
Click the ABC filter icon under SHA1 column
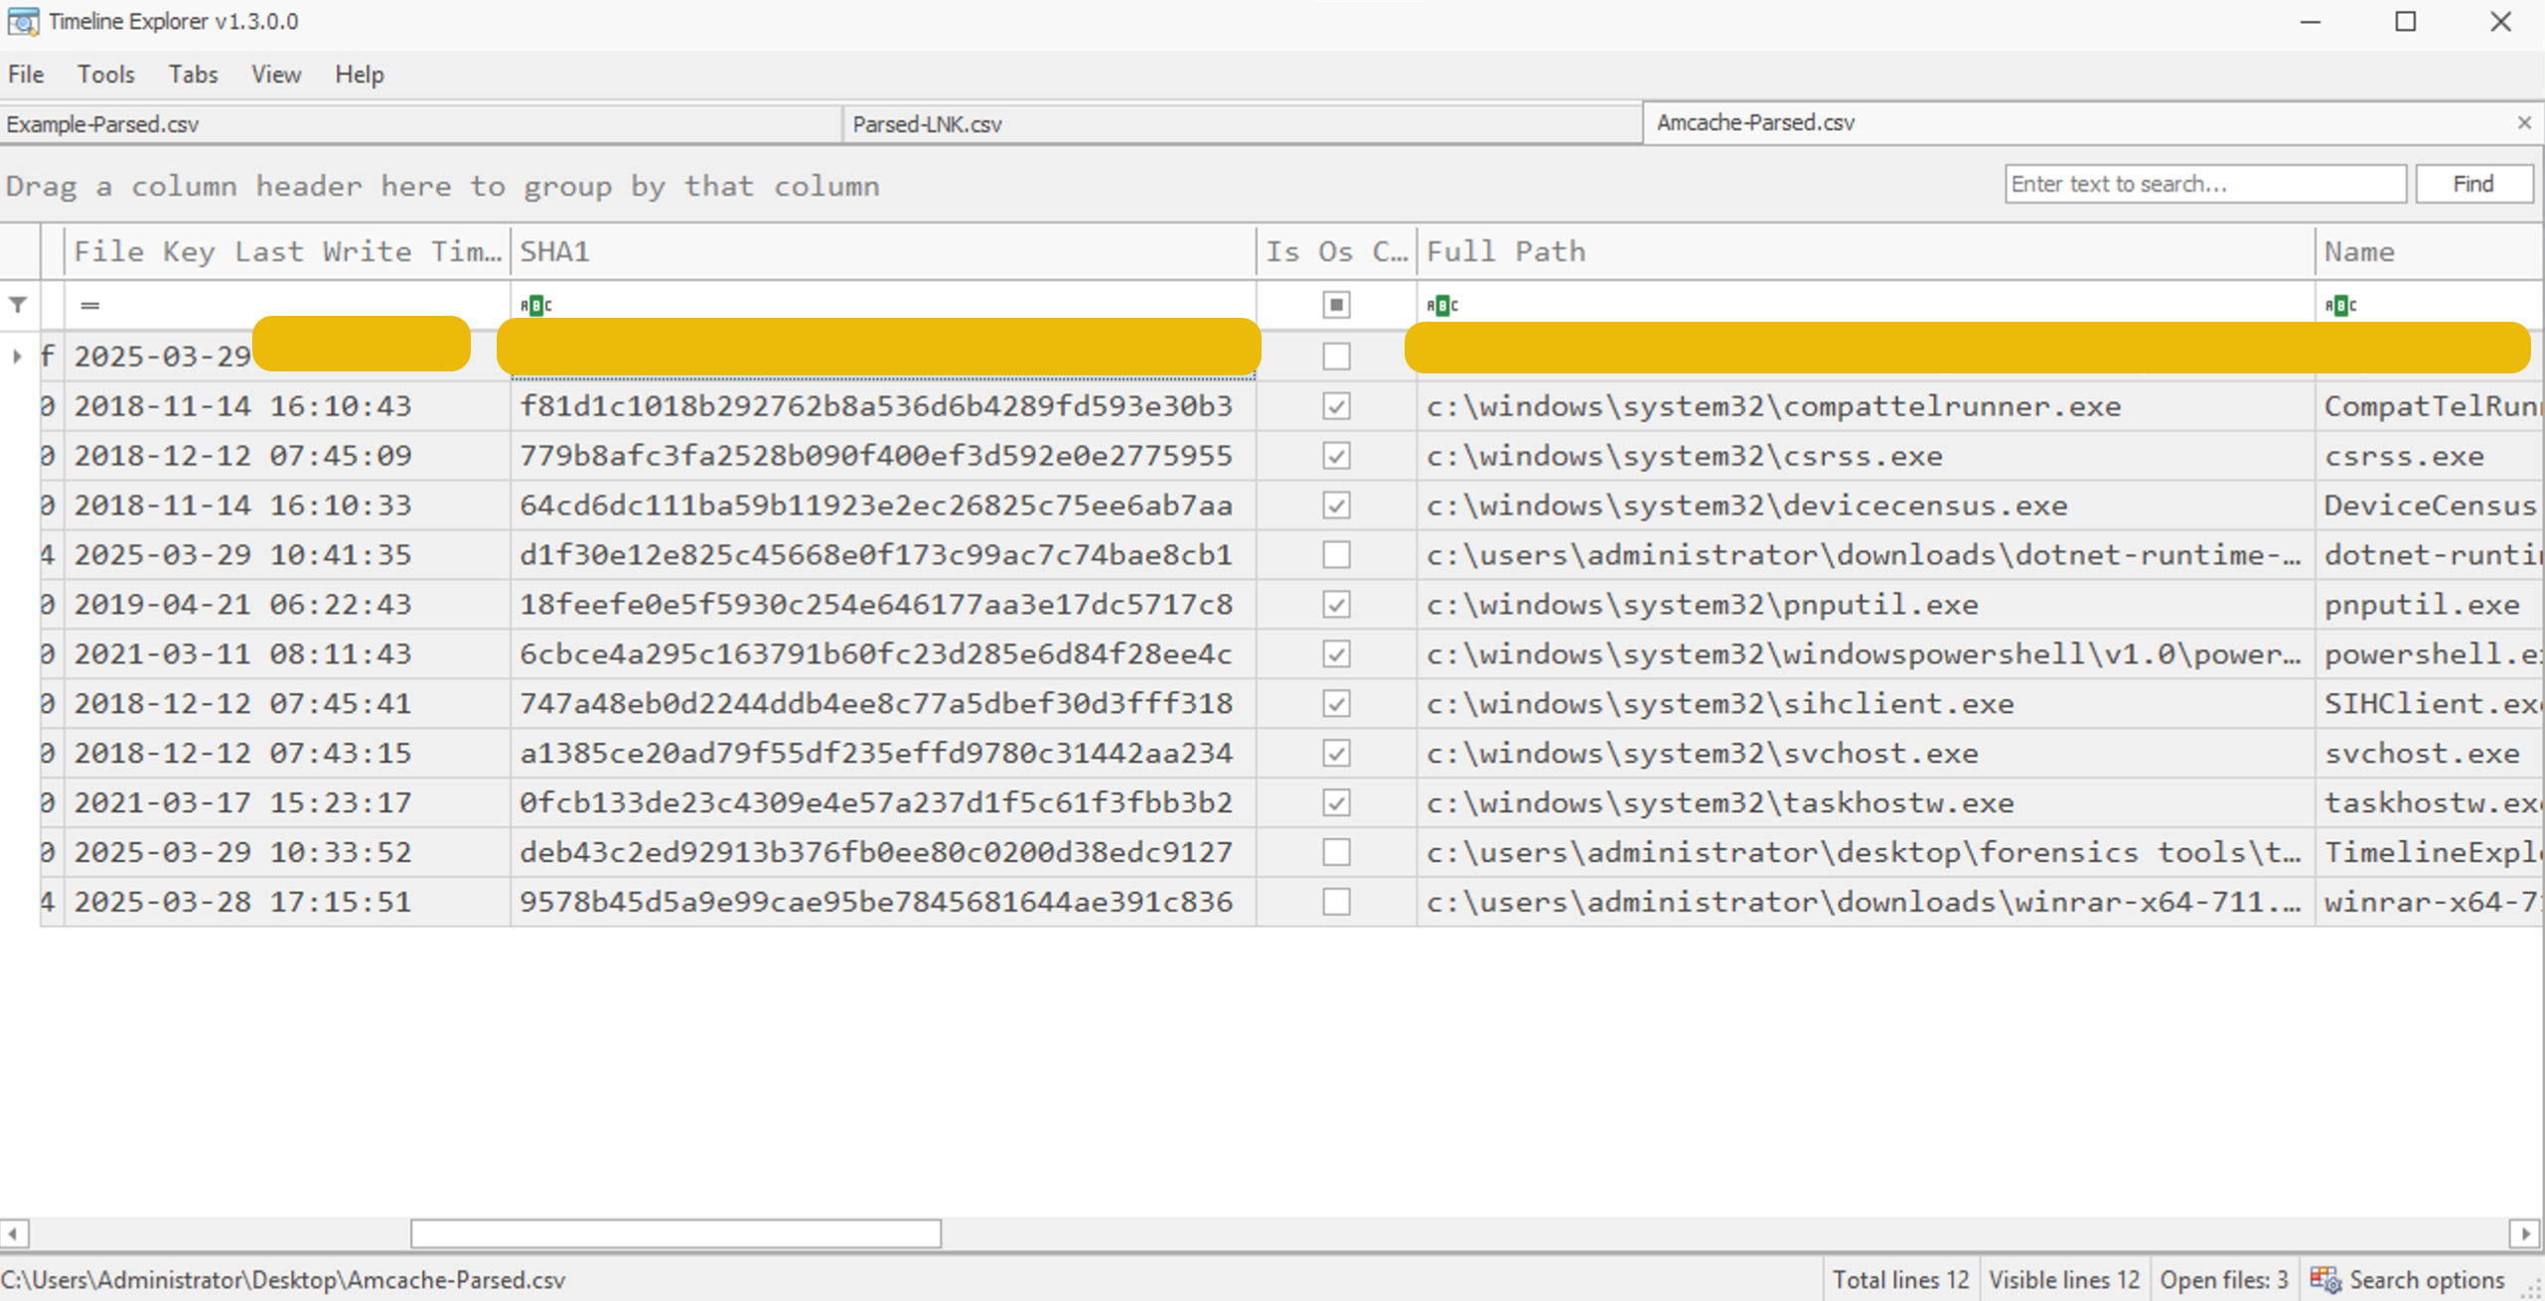click(535, 306)
